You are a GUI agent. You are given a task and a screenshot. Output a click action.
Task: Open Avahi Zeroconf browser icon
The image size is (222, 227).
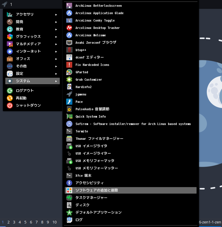pyautogui.click(x=69, y=43)
